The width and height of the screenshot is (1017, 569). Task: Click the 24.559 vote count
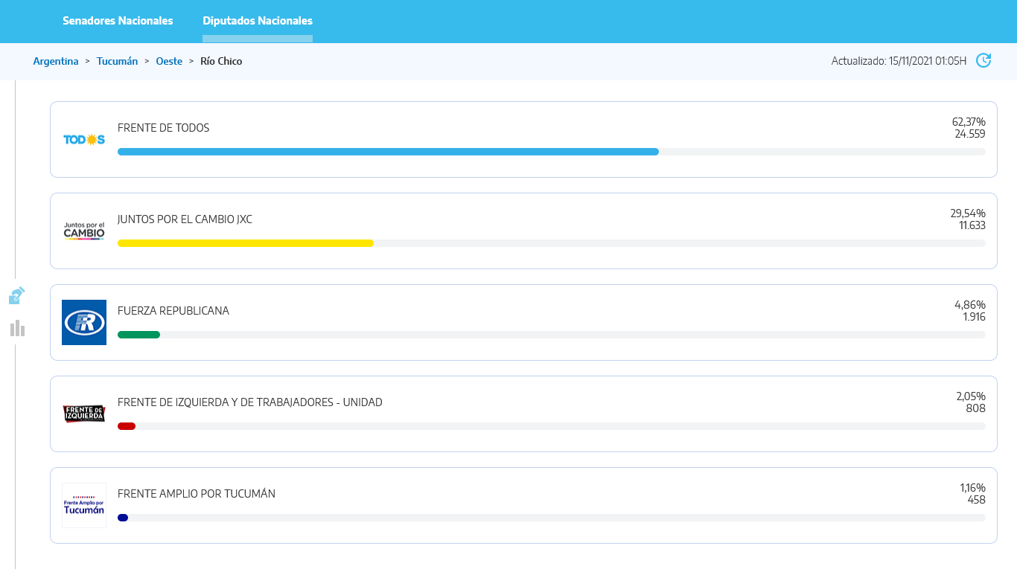coord(970,134)
